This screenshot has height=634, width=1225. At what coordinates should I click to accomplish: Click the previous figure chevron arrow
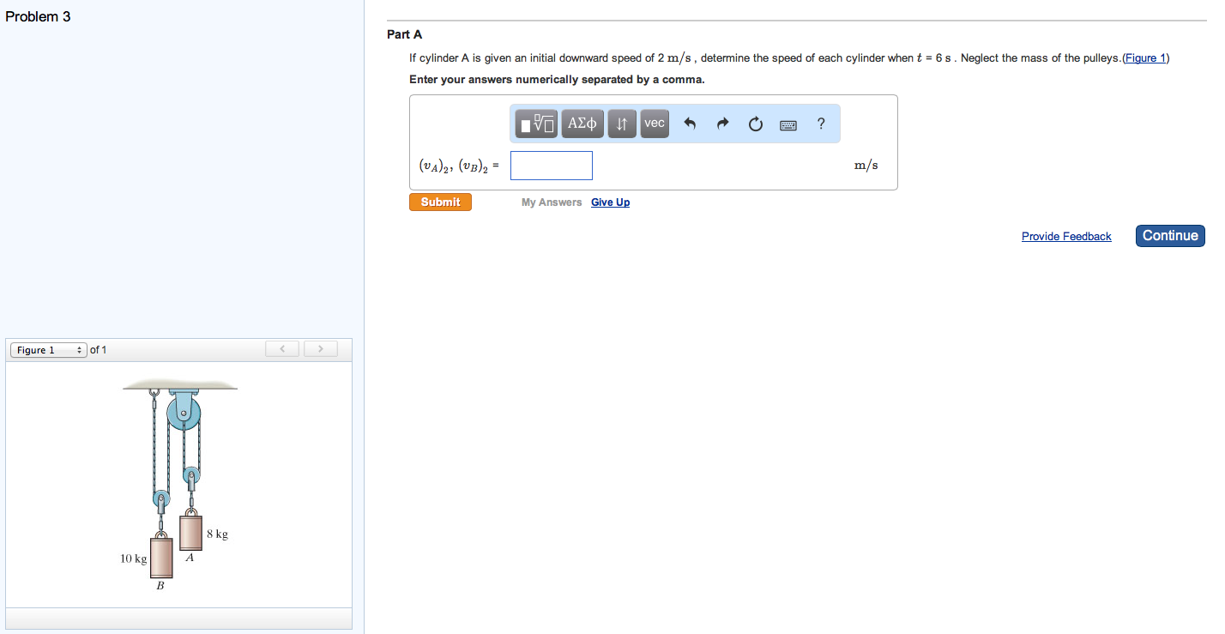point(281,348)
